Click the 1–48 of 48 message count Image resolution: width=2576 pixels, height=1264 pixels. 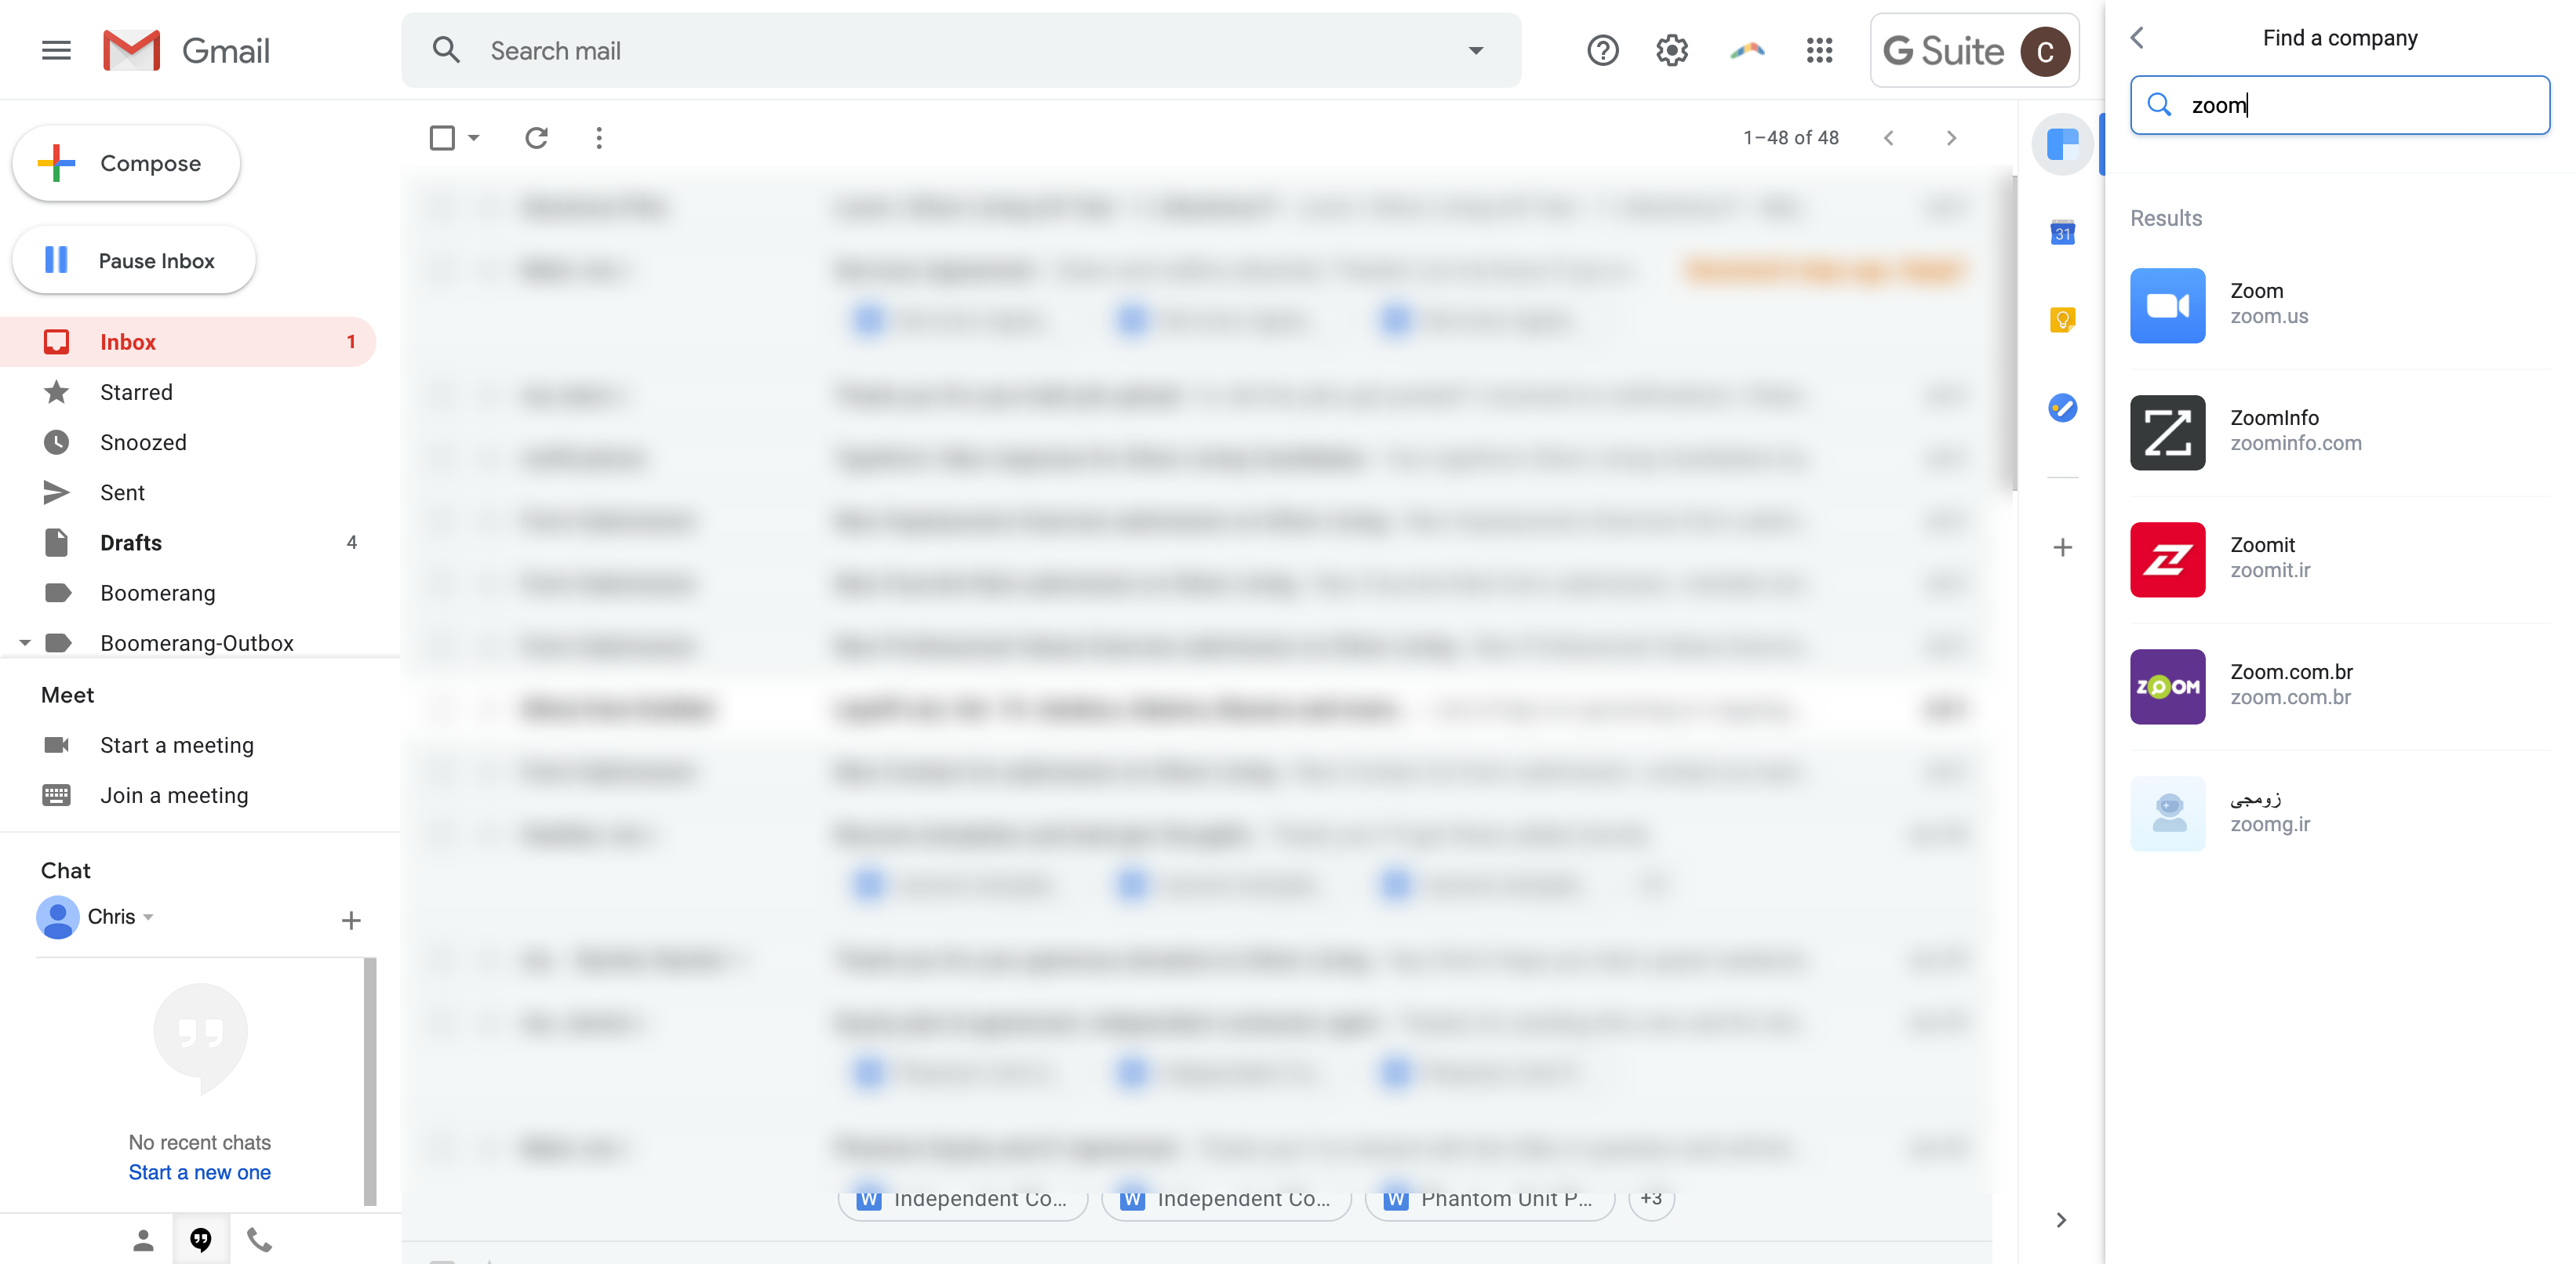pyautogui.click(x=1790, y=138)
